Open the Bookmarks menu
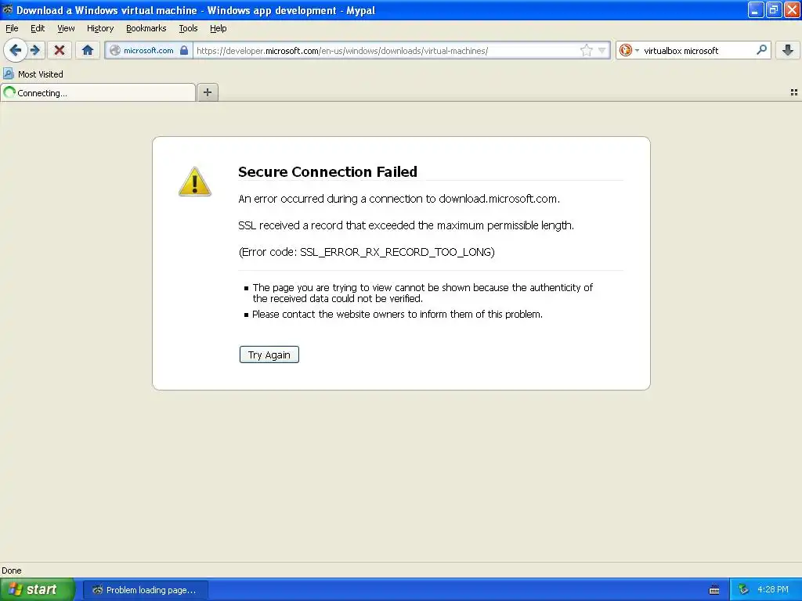This screenshot has width=802, height=601. (146, 28)
